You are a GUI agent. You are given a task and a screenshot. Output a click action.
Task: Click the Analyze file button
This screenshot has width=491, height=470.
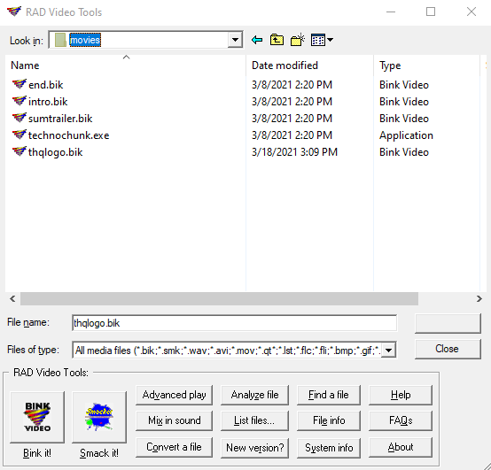254,395
